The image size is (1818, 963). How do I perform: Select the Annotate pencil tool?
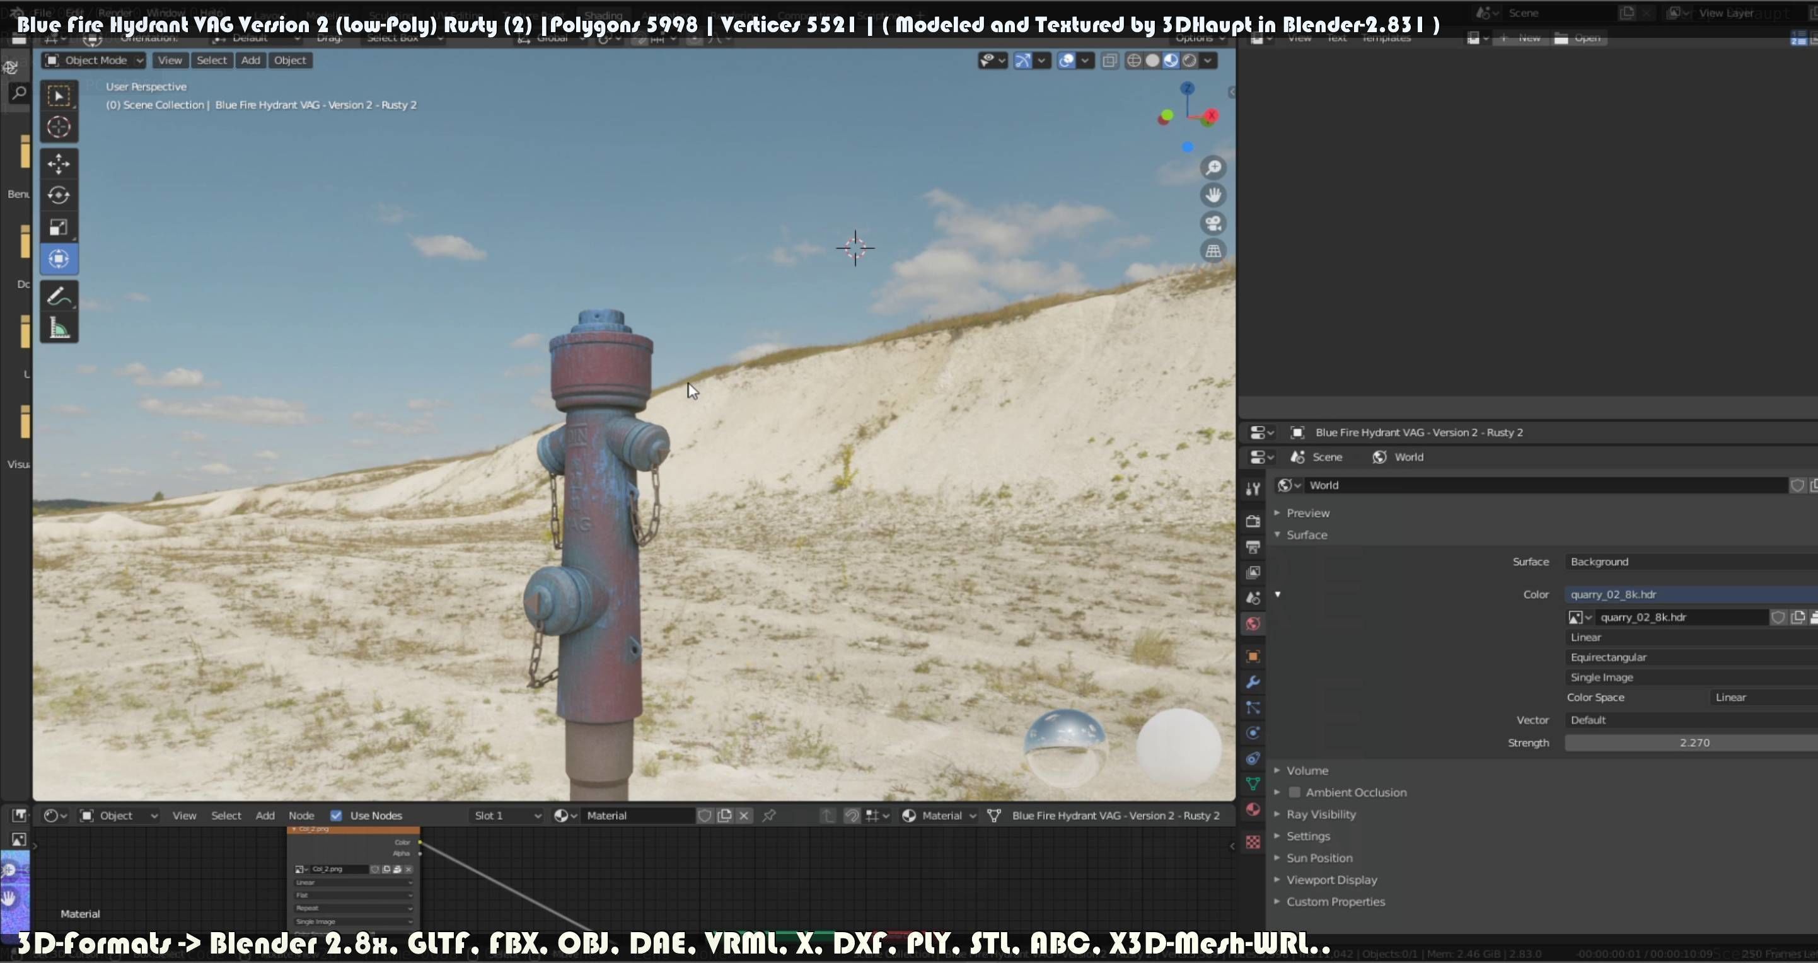coord(59,296)
